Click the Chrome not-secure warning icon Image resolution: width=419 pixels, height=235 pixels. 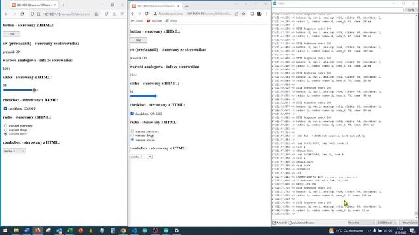tap(155, 14)
